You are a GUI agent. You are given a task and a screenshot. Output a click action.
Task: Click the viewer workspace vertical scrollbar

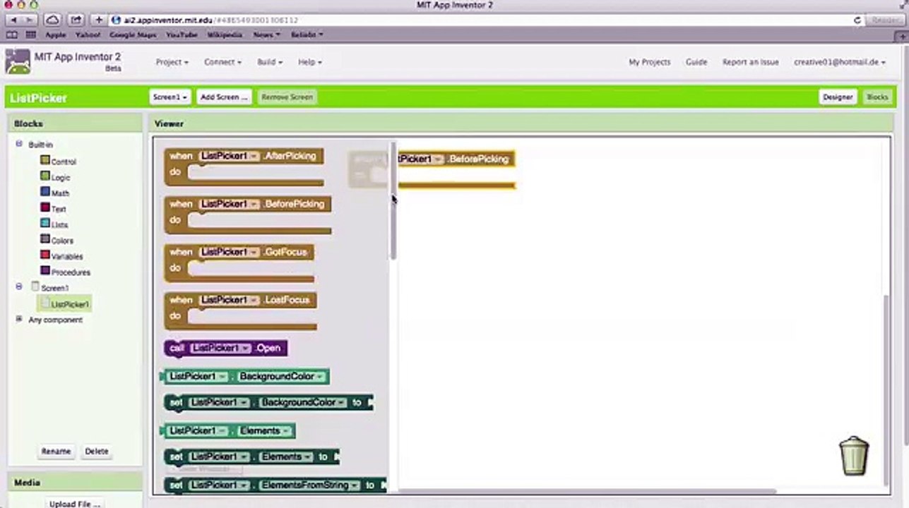pyautogui.click(x=887, y=389)
